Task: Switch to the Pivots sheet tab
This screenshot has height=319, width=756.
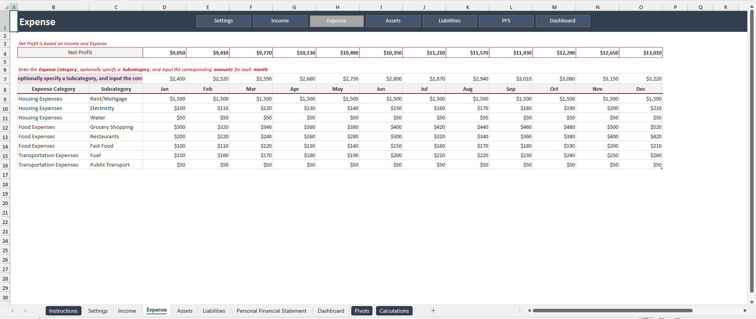Action: click(x=362, y=311)
